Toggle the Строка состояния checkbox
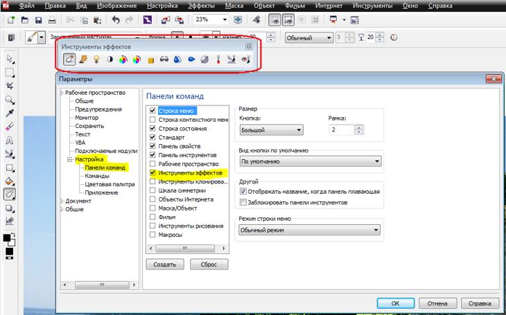Image resolution: width=506 pixels, height=315 pixels. [x=153, y=128]
